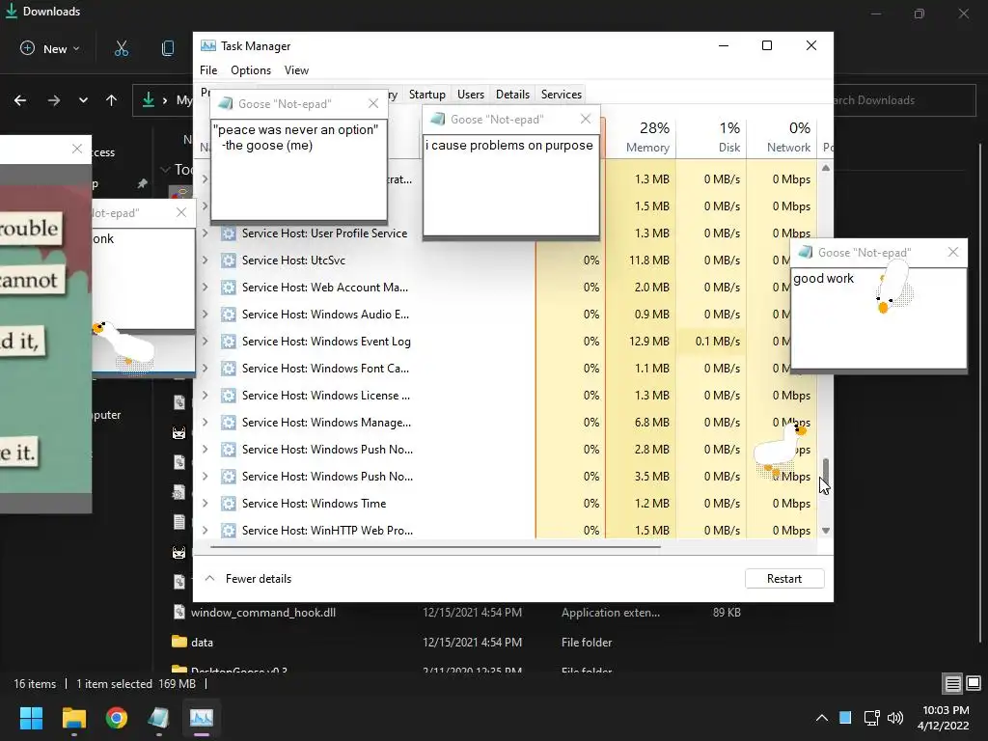The image size is (988, 741).
Task: Open the View menu in Task Manager
Action: click(x=296, y=69)
